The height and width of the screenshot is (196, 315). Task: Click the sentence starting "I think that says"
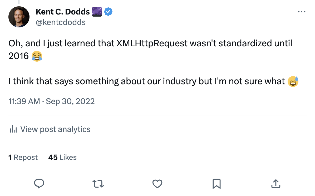[x=146, y=81]
